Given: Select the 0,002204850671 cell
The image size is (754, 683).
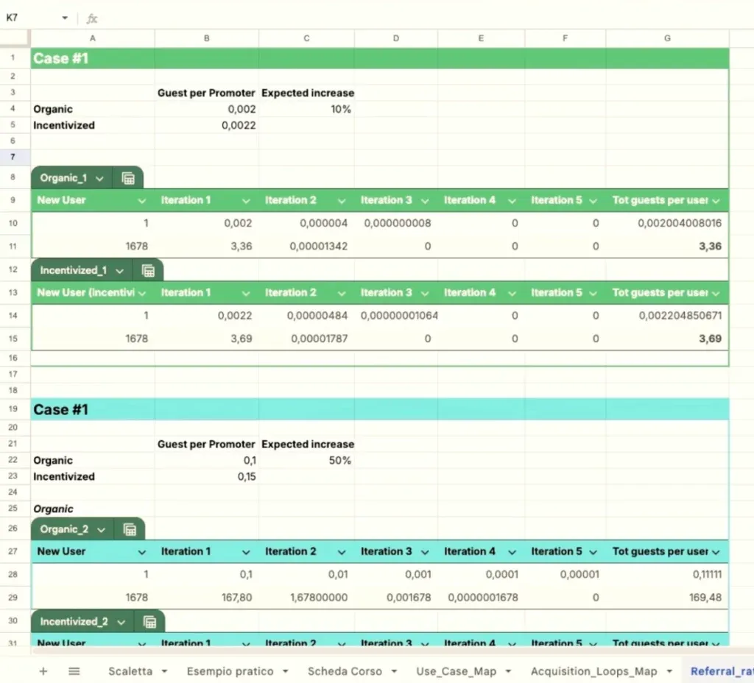Looking at the screenshot, I should point(667,315).
